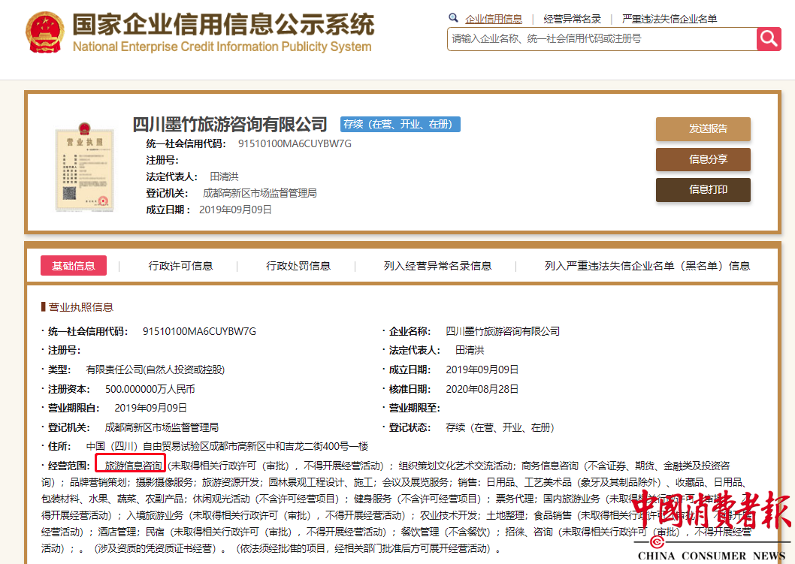This screenshot has height=564, width=795.
Task: Select the 严重违法失信企业名单 search category
Action: (670, 20)
